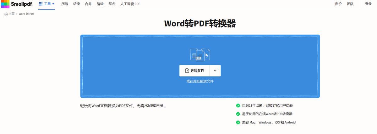Click the Word 转 PDF breadcrumb
This screenshot has height=134, width=377.
click(26, 14)
